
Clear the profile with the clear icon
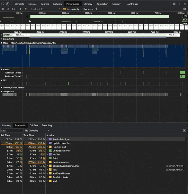coord(13,9)
